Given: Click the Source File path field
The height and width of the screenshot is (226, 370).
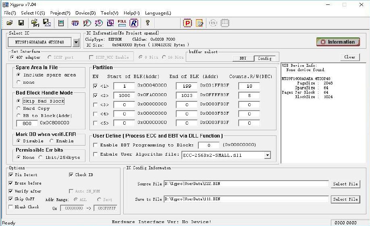Looking at the screenshot, I should pyautogui.click(x=246, y=184).
